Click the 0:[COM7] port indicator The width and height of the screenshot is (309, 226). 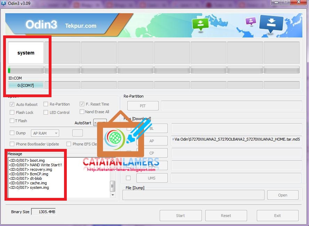point(26,85)
